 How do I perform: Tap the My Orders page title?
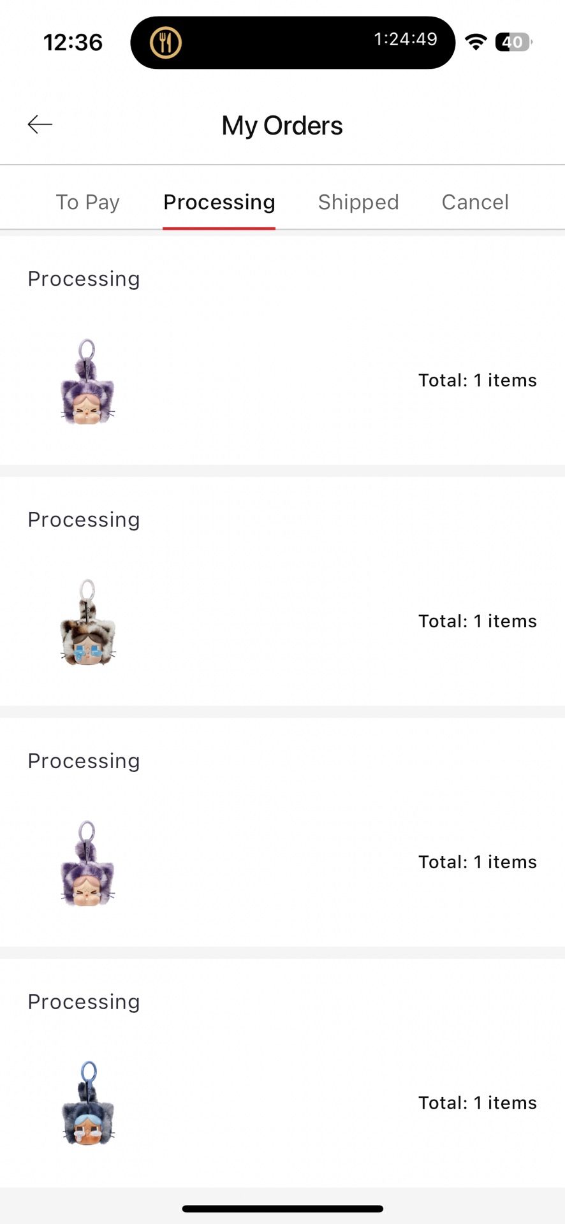pyautogui.click(x=282, y=126)
